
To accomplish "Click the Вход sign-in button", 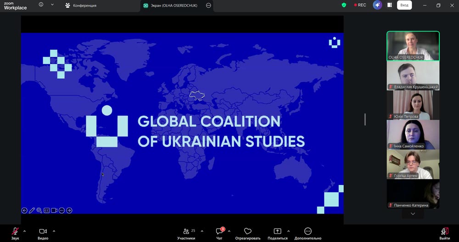I will tap(404, 5).
